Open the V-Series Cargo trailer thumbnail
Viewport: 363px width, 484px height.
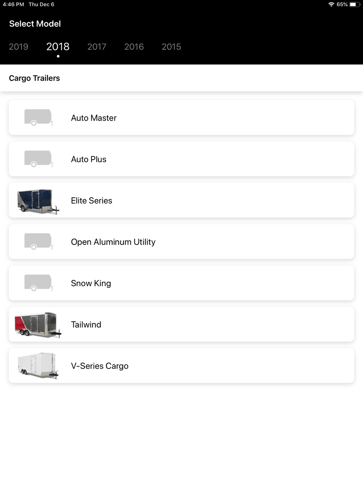[38, 366]
